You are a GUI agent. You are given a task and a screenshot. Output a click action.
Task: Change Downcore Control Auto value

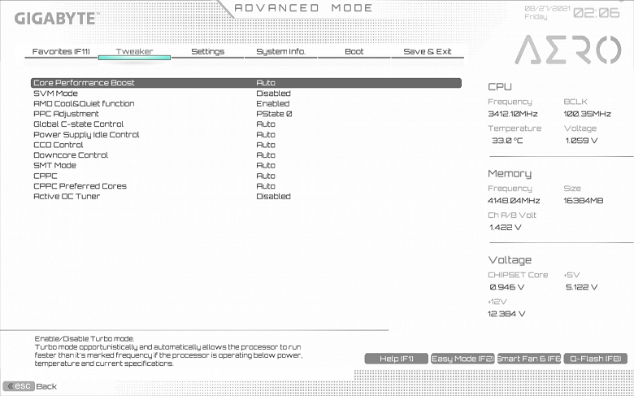pos(266,155)
